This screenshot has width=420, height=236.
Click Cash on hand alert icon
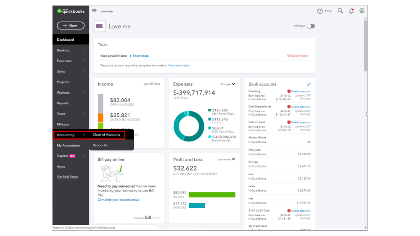click(x=289, y=122)
